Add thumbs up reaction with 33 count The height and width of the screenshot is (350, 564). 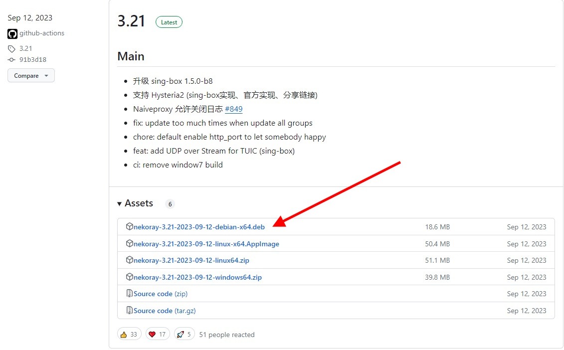[x=129, y=334]
